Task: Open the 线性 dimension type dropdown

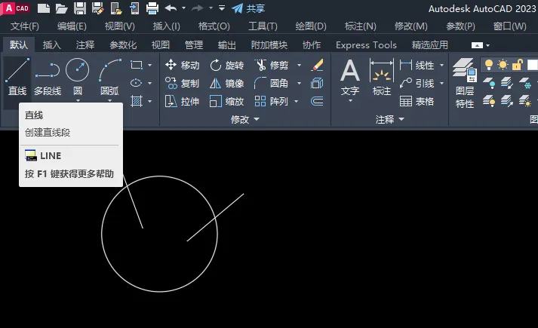Action: [442, 65]
